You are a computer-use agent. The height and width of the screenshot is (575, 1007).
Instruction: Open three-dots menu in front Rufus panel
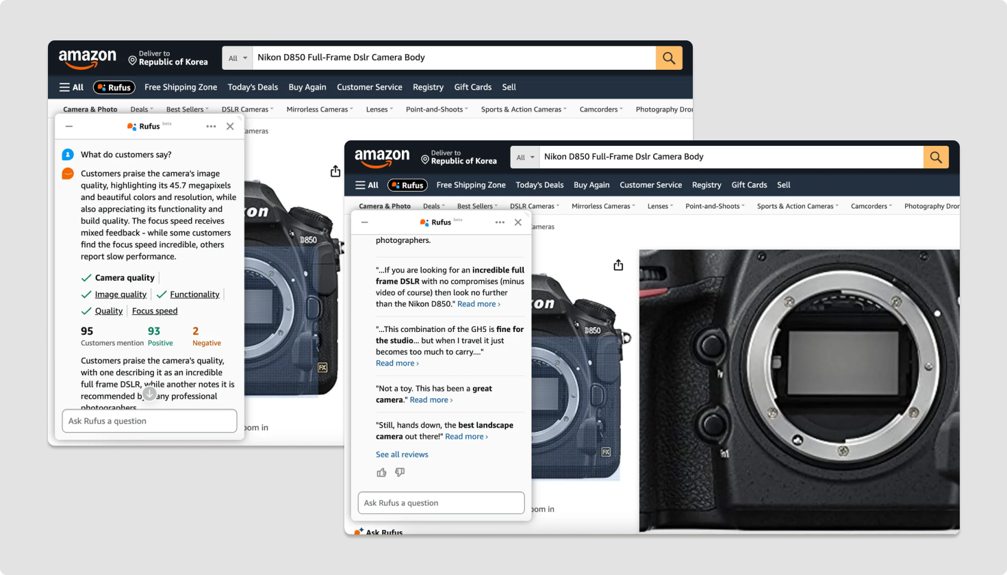500,222
